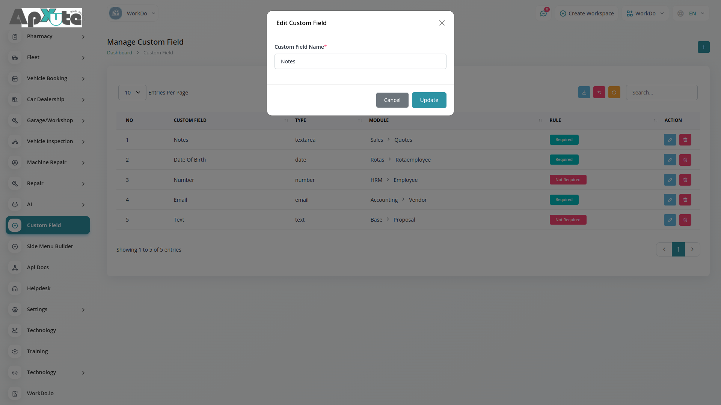Click the orange refresh icon
The height and width of the screenshot is (405, 721).
[614, 93]
